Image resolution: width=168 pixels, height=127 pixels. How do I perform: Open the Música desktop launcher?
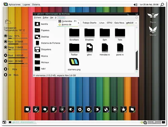pyautogui.click(x=153, y=31)
